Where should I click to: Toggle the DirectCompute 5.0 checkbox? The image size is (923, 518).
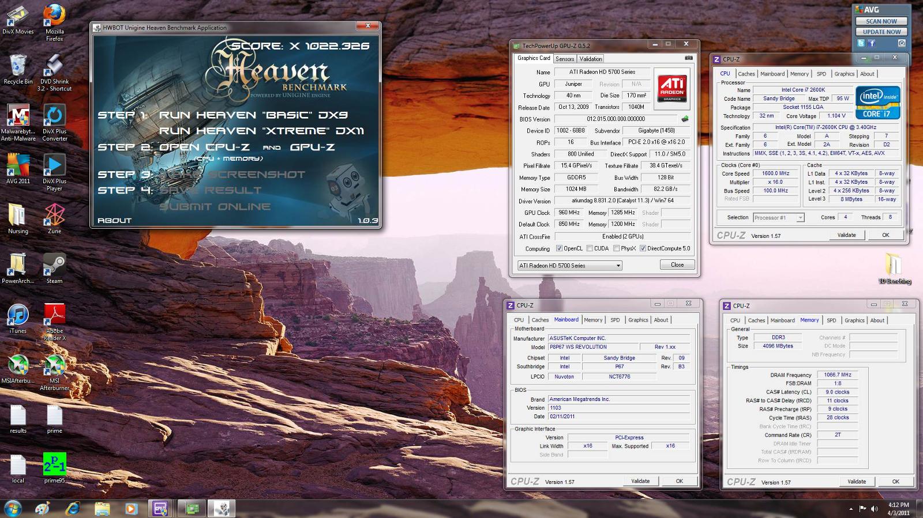tap(643, 249)
